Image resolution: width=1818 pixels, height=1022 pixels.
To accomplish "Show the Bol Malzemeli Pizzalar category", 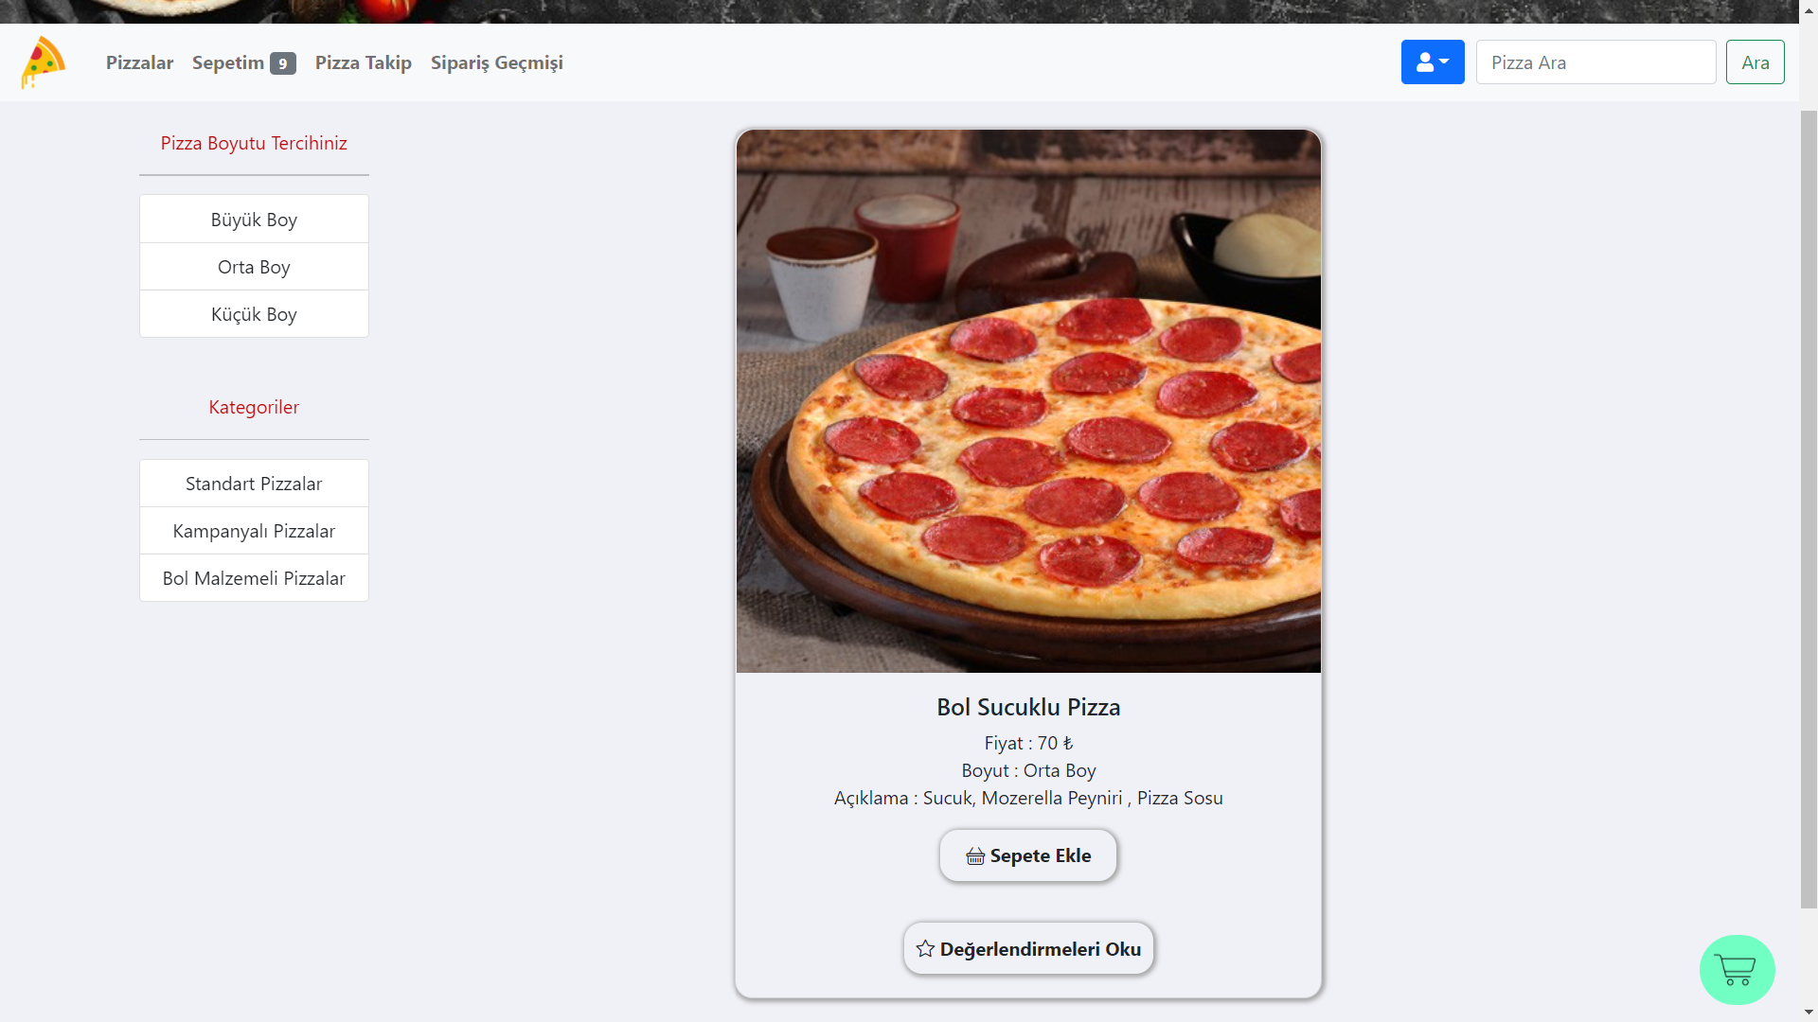I will 254,578.
